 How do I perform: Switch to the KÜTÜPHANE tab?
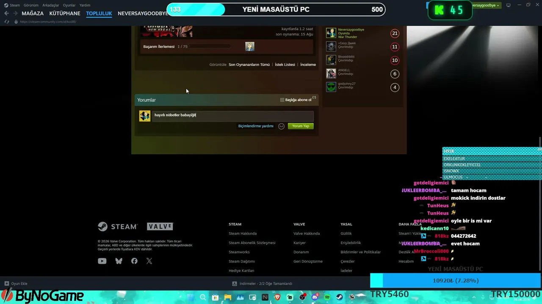pos(65,14)
